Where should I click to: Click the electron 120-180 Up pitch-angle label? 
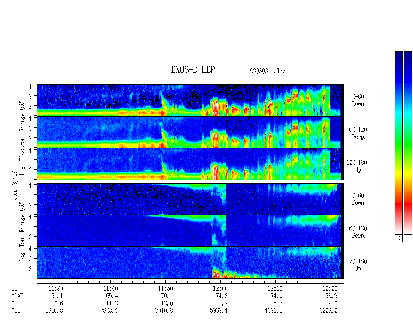coord(357,166)
